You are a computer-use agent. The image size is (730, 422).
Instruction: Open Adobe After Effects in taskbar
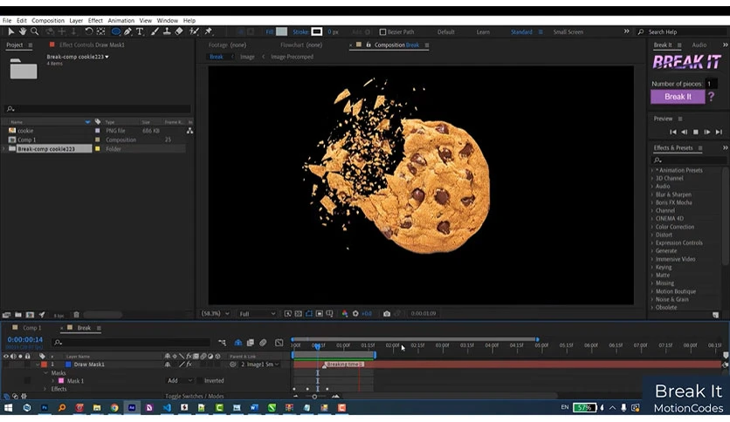pos(132,407)
